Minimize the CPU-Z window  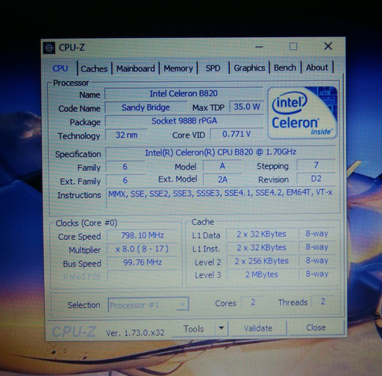(259, 46)
